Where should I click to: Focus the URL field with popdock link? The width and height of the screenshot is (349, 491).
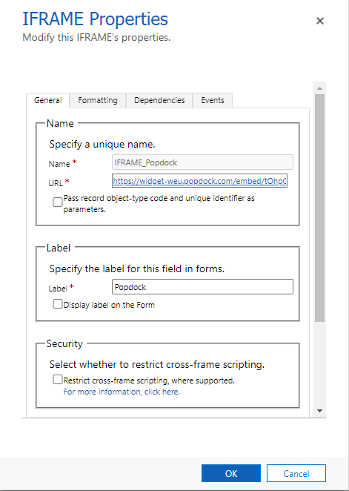pyautogui.click(x=199, y=181)
